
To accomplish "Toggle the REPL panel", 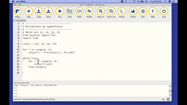I will tap(79, 13).
